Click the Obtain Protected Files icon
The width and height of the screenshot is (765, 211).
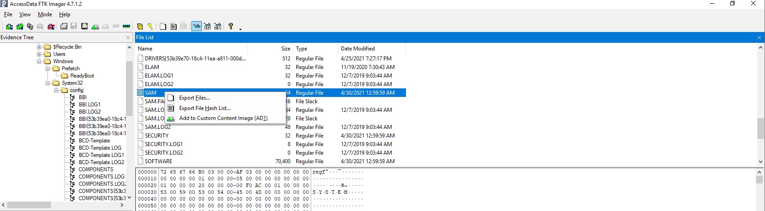[x=140, y=27]
